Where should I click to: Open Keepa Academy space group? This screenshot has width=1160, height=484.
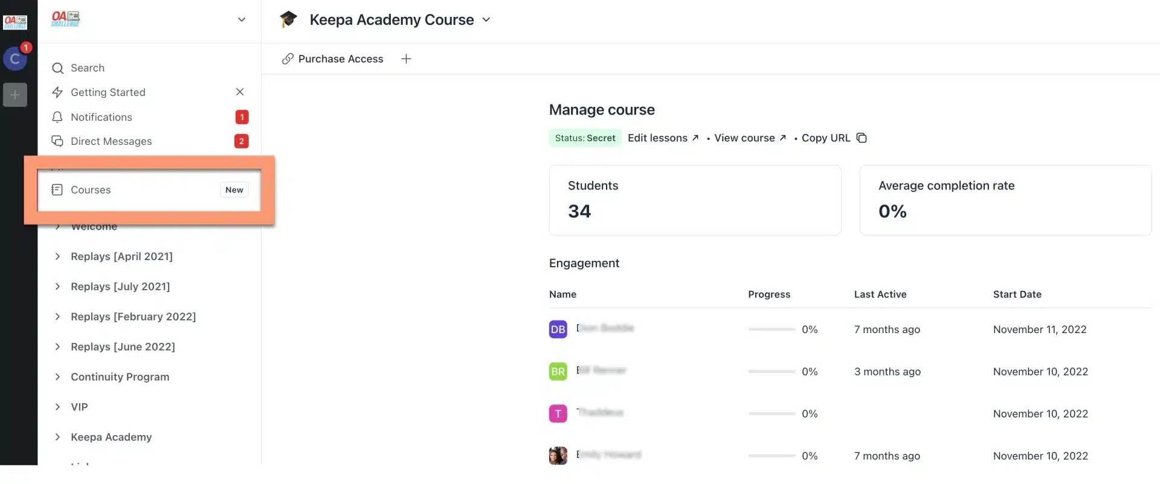[111, 438]
